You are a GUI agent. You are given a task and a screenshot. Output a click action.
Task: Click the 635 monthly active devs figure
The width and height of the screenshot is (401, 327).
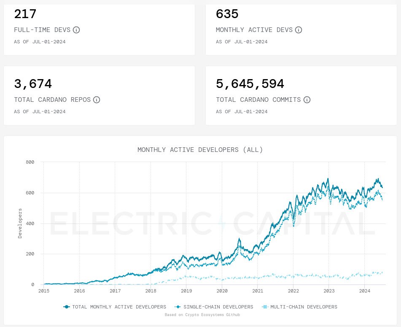(x=227, y=14)
